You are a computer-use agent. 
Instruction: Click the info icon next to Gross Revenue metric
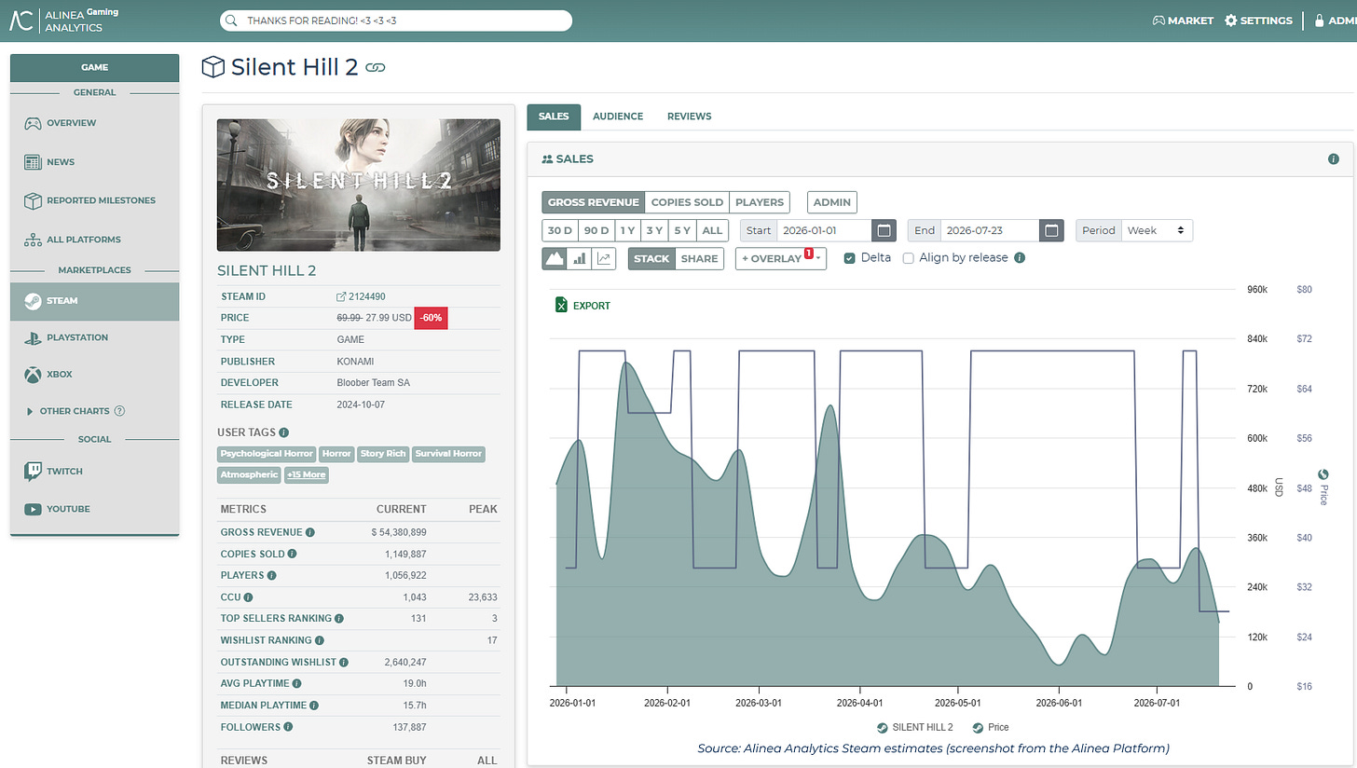[x=310, y=532]
